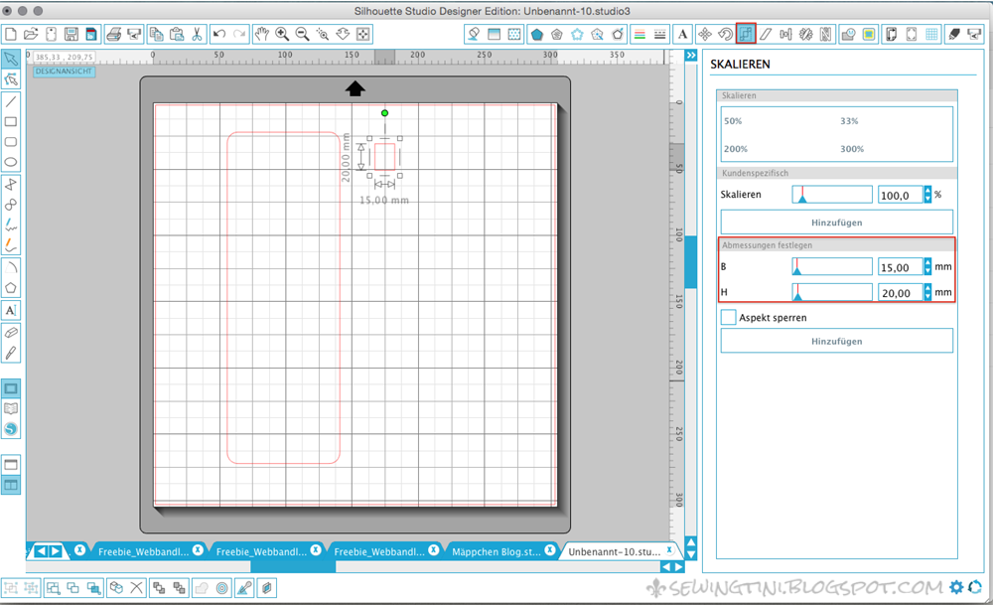Open the line color panel
This screenshot has width=993, height=605.
point(639,34)
